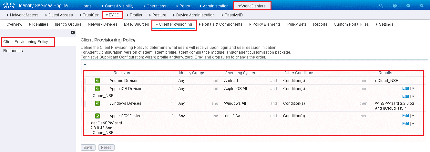Image resolution: width=430 pixels, height=152 pixels.
Task: Switch to the Identity Groups tab
Action: [x=68, y=24]
